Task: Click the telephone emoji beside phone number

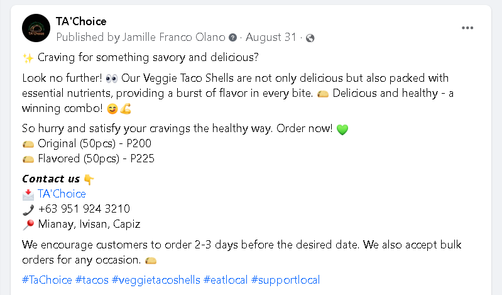Action: tap(28, 209)
